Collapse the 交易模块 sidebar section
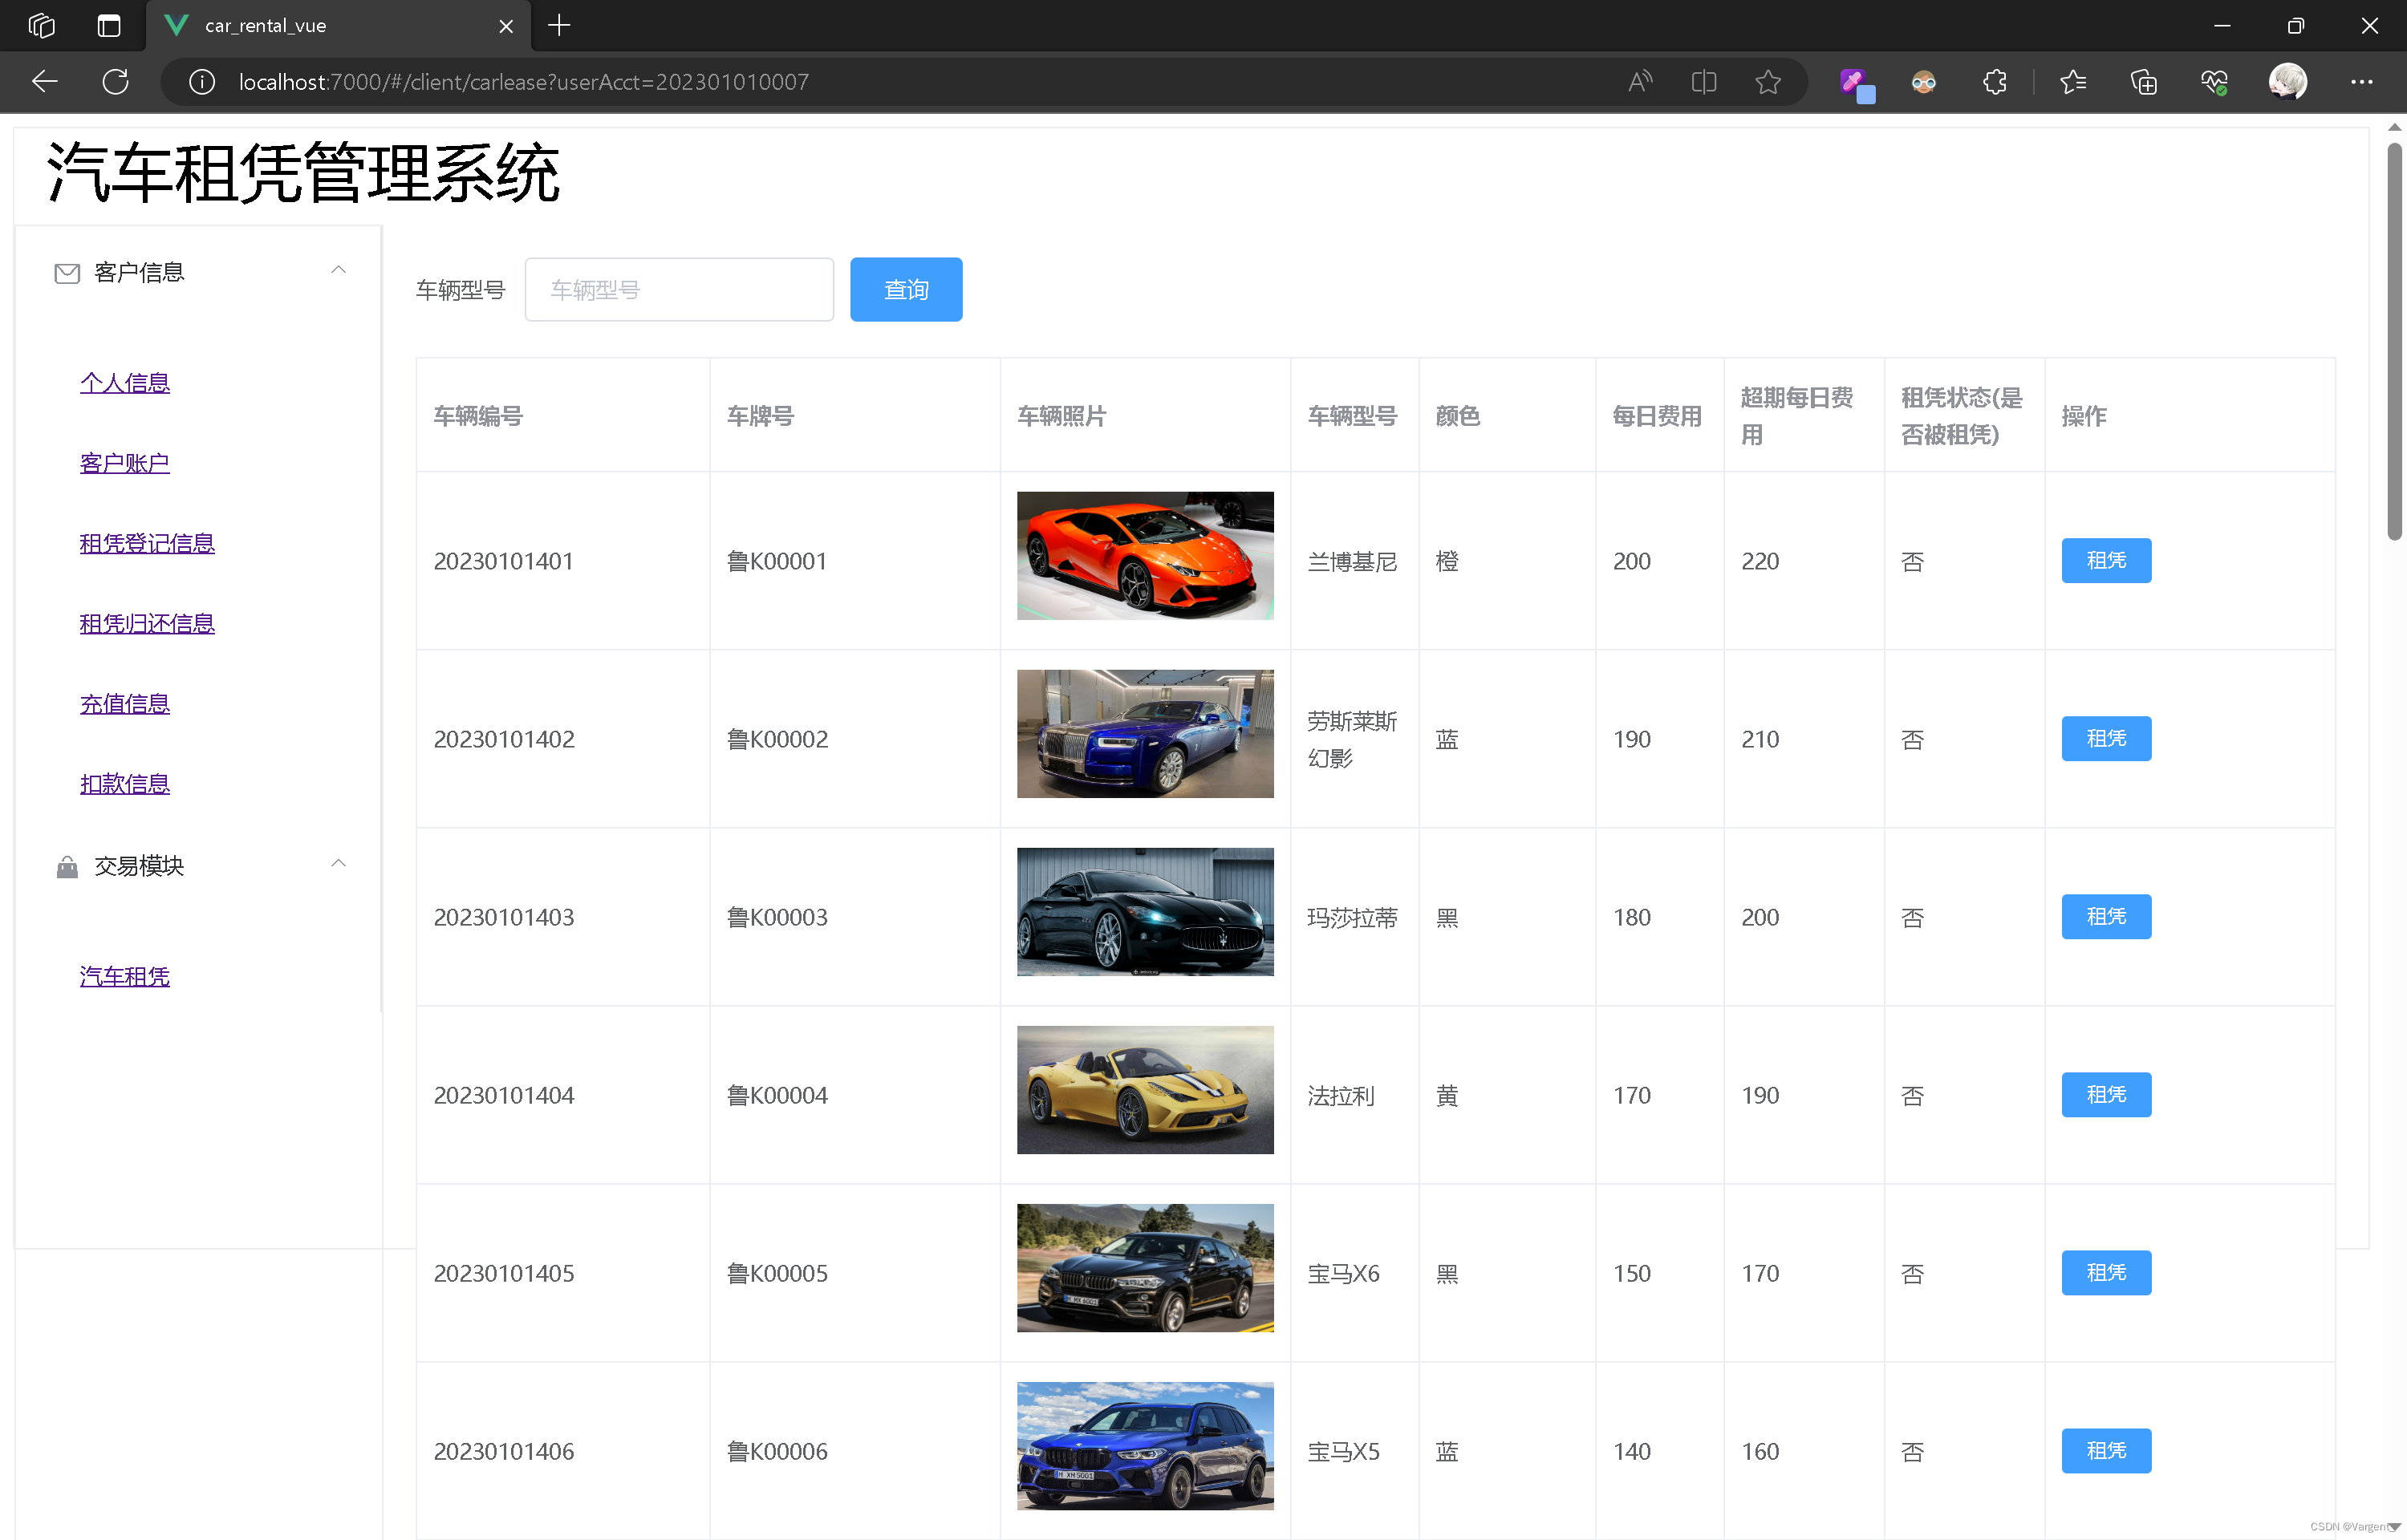 (338, 863)
